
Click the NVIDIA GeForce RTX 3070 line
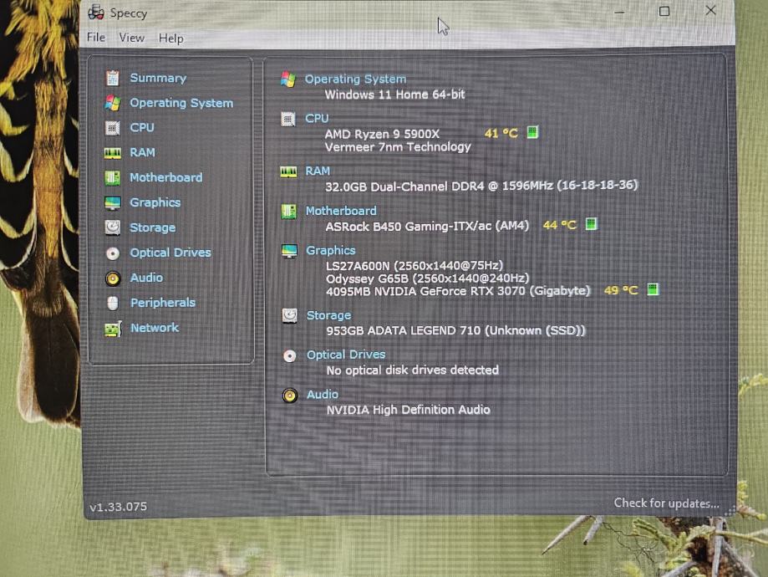tap(459, 291)
